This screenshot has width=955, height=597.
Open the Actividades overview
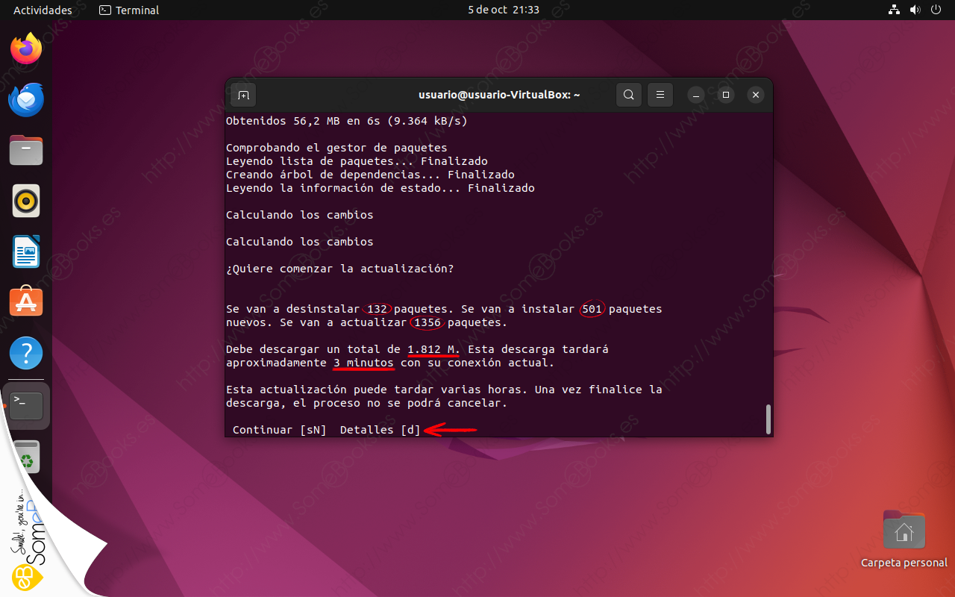[x=43, y=10]
